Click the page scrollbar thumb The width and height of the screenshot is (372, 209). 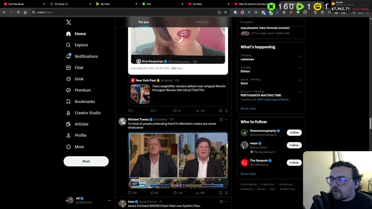[x=371, y=123]
